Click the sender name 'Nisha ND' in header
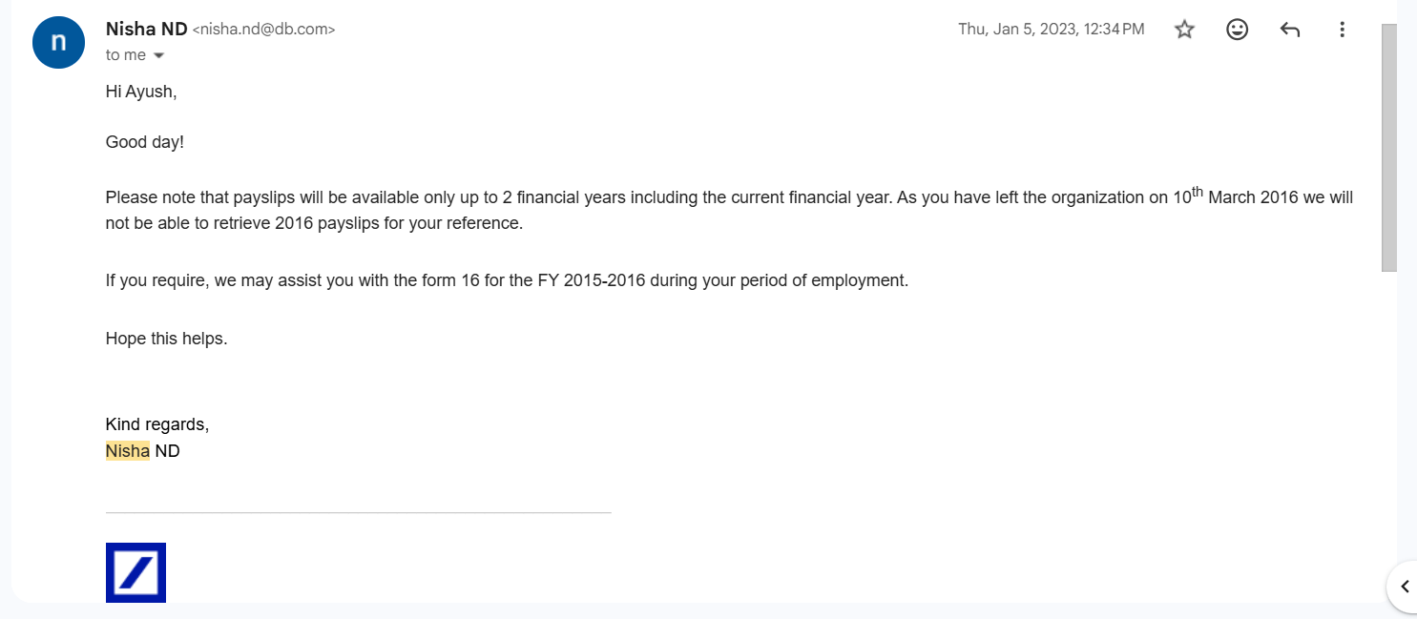 click(x=146, y=30)
